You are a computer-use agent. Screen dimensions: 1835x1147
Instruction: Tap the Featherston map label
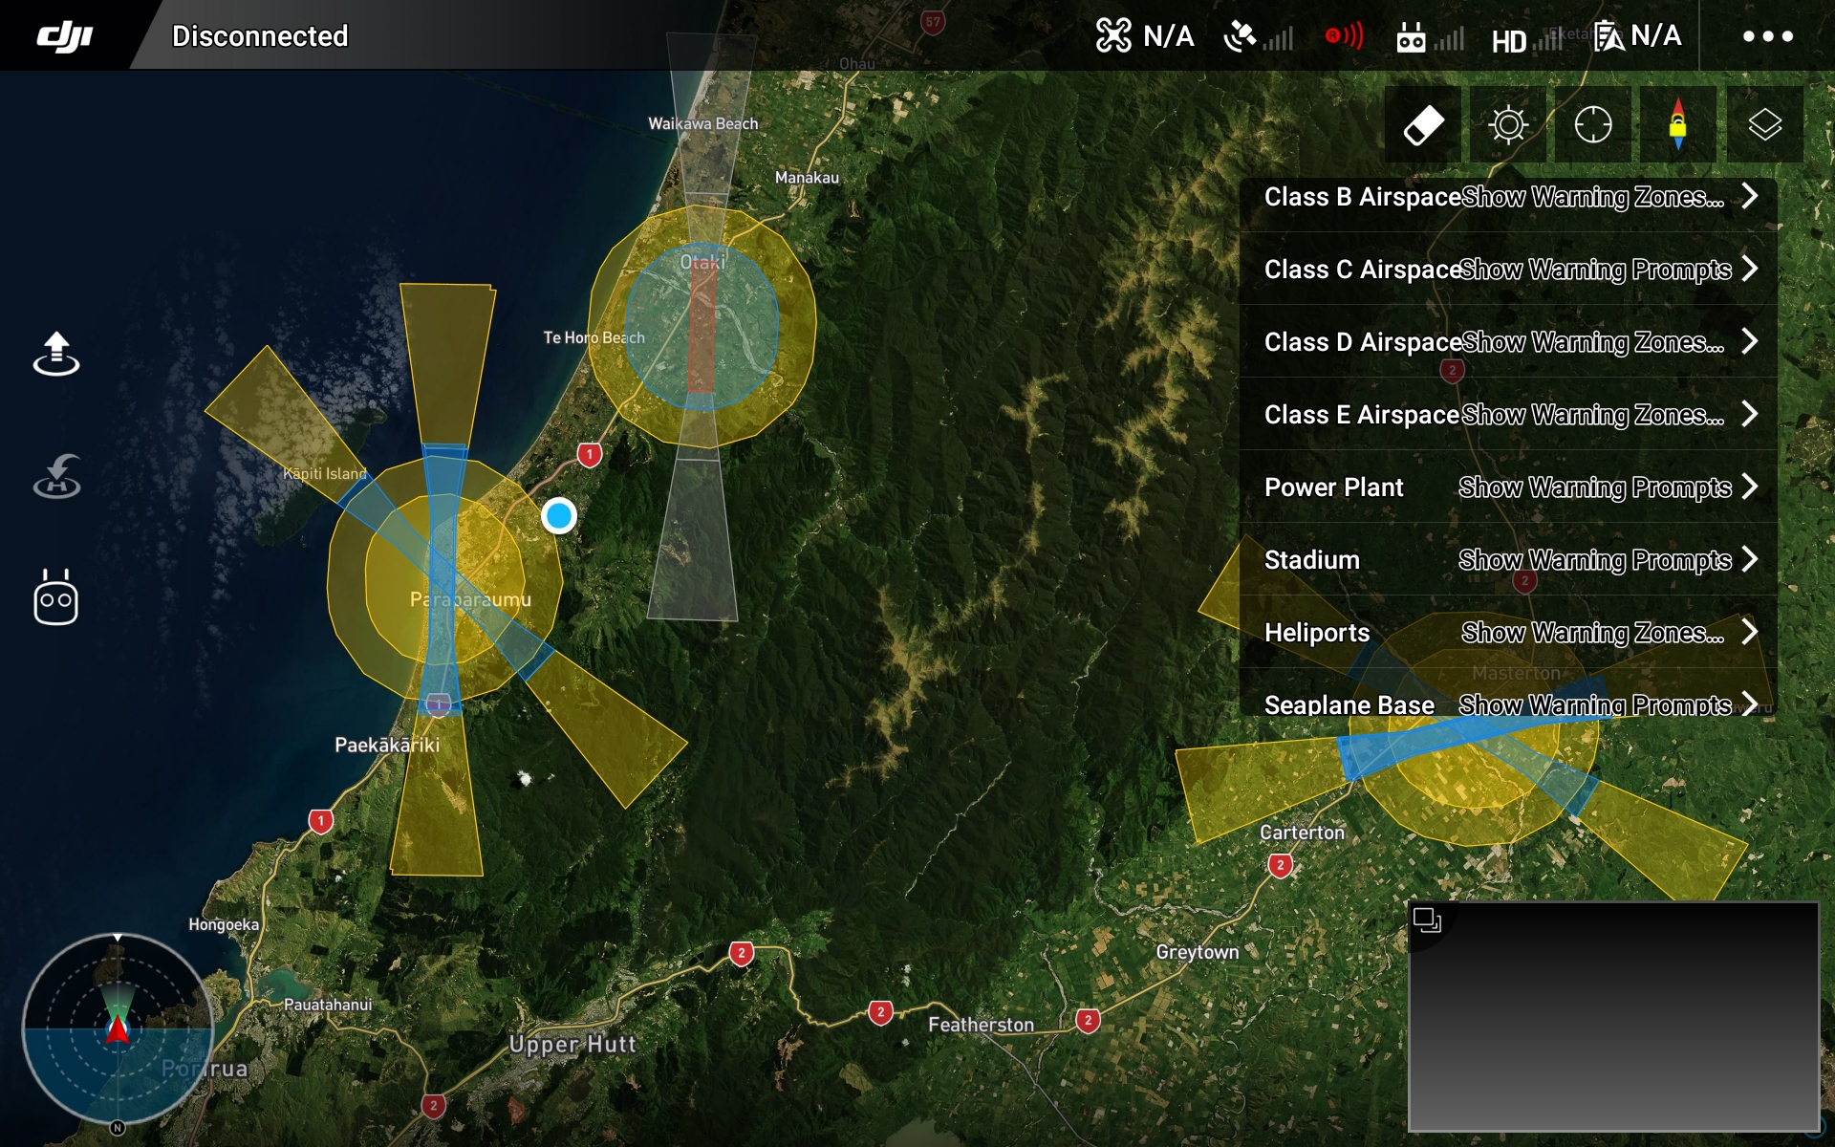[x=982, y=1025]
